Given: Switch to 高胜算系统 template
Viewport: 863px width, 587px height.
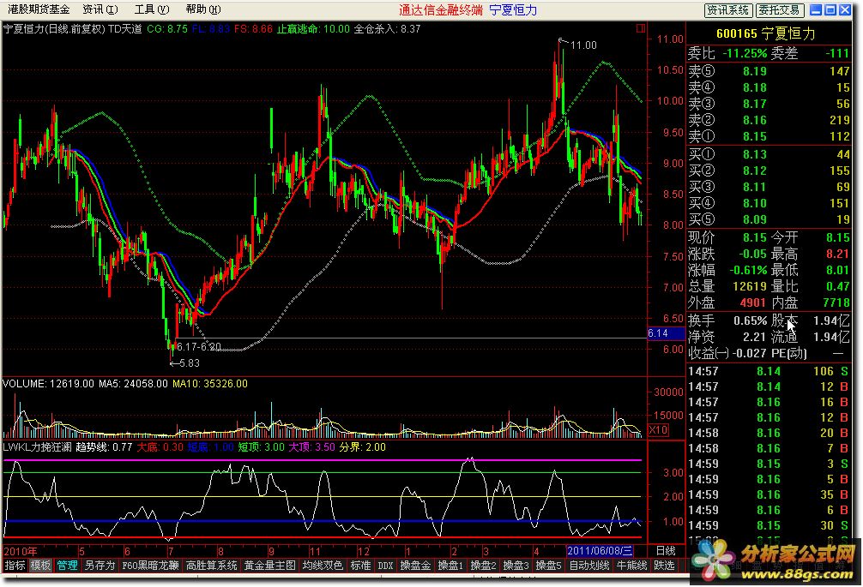Looking at the screenshot, I should [x=211, y=565].
